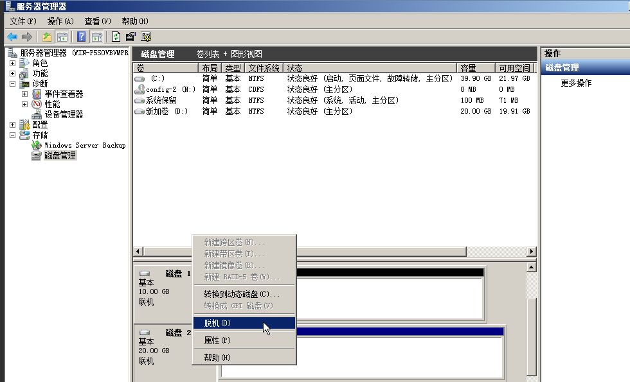Click the forward navigation arrow icon
This screenshot has height=382, width=630.
click(26, 37)
